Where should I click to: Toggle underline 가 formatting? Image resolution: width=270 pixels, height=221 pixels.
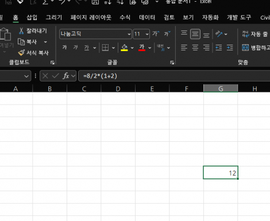(x=87, y=48)
